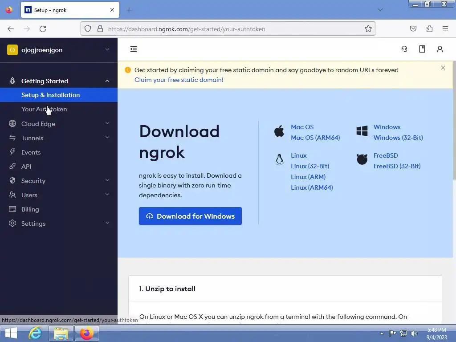Click Download for Windows button

tap(190, 216)
